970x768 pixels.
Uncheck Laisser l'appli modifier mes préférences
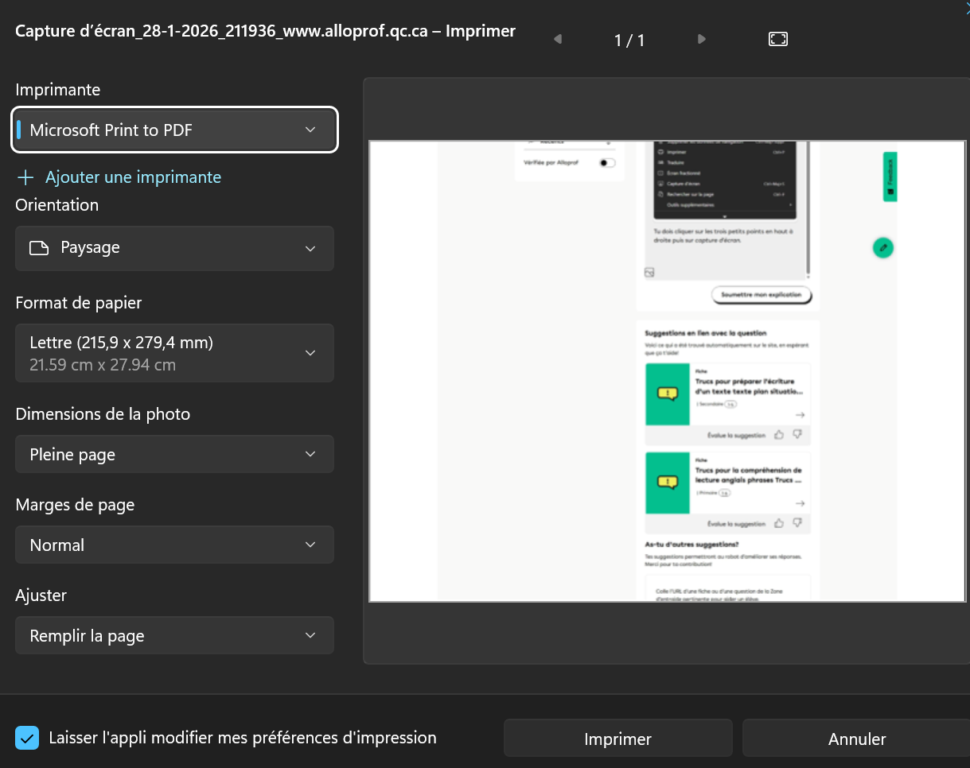coord(27,738)
